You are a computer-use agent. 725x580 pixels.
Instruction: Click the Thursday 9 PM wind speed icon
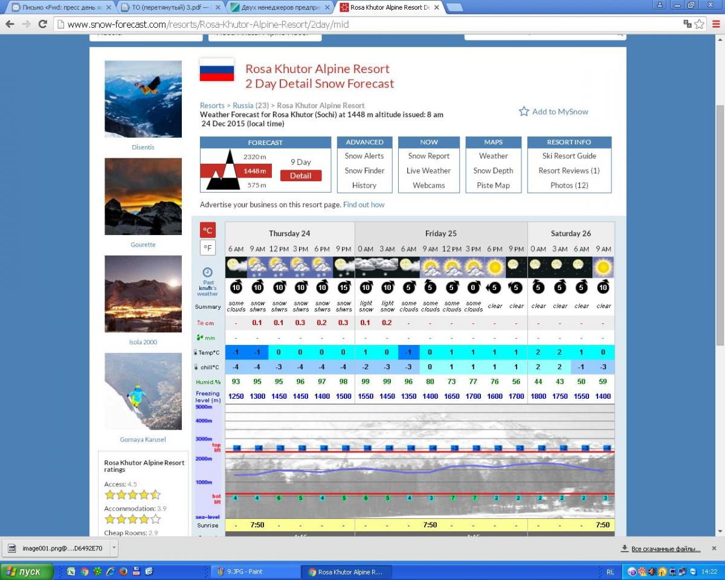tap(344, 287)
